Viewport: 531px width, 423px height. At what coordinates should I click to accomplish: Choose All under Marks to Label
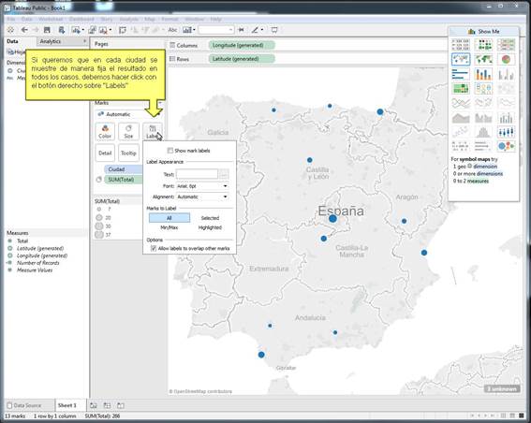tap(170, 218)
